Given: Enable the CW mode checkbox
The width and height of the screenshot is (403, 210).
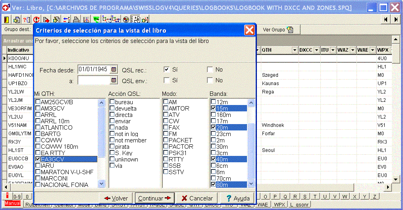Looking at the screenshot, I should 166,121.
